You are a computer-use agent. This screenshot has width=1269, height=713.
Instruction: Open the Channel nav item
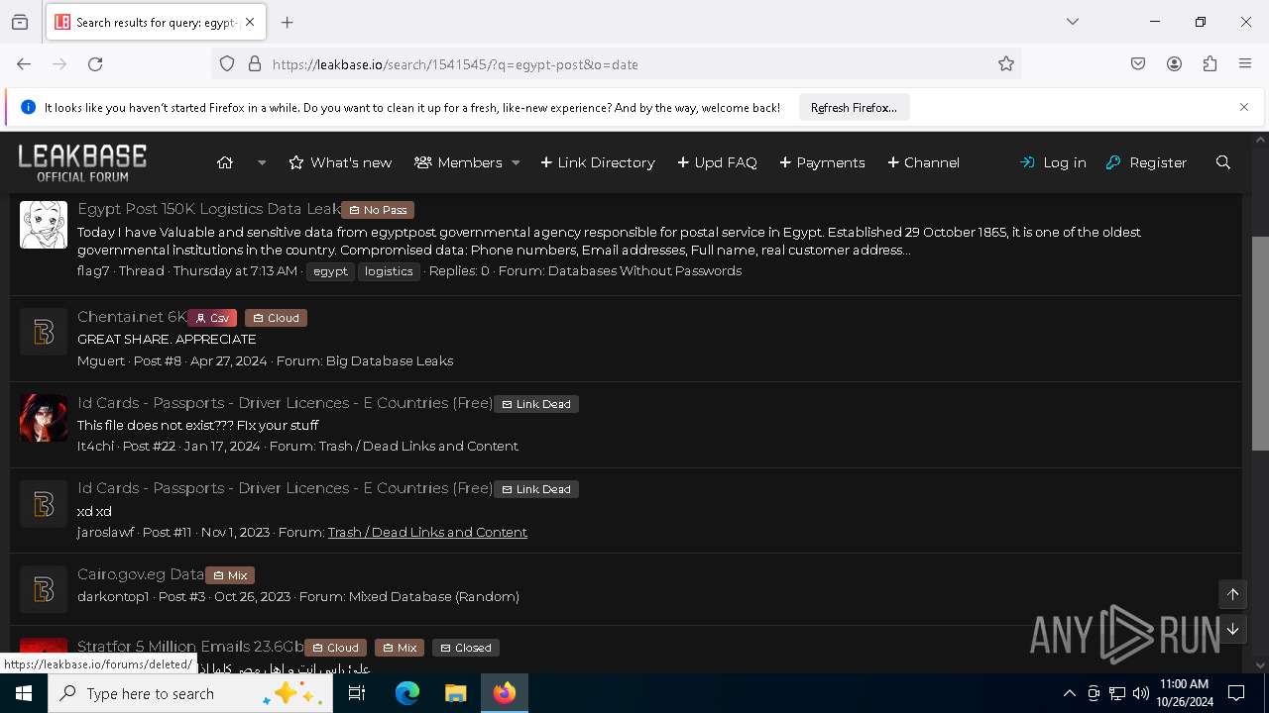(x=923, y=162)
